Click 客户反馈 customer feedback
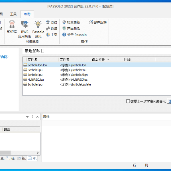The height and width of the screenshot is (171, 171). pyautogui.click(x=97, y=22)
